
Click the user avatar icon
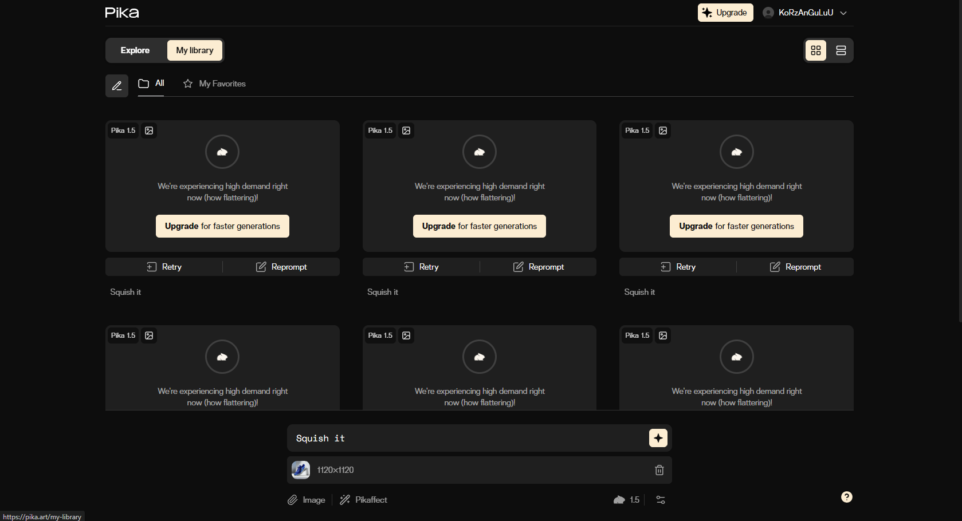point(768,13)
